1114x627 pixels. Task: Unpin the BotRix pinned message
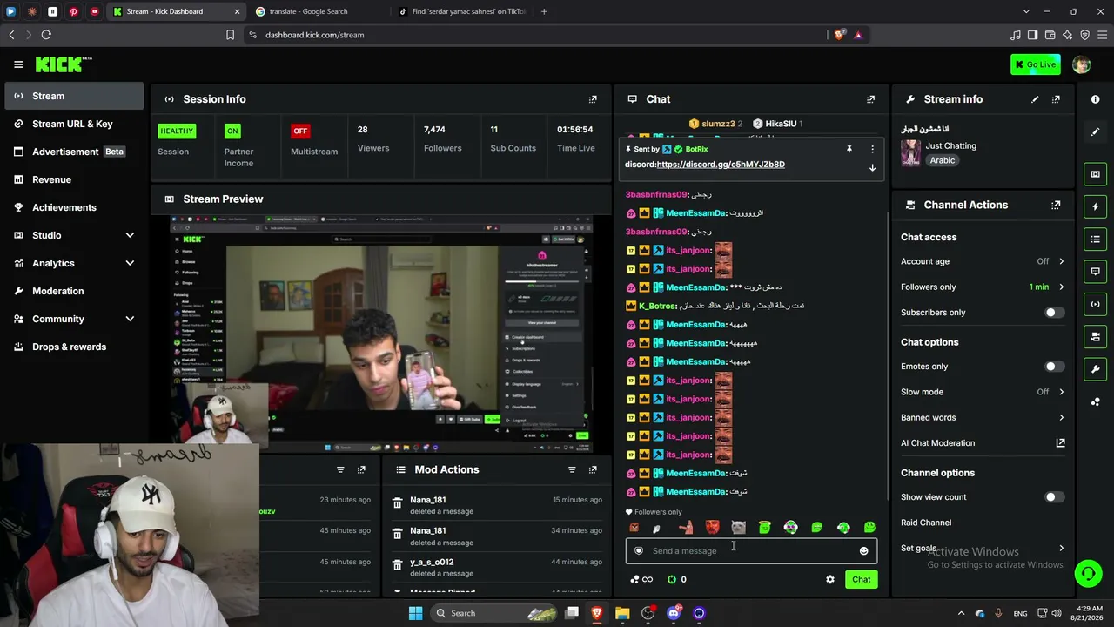click(849, 149)
